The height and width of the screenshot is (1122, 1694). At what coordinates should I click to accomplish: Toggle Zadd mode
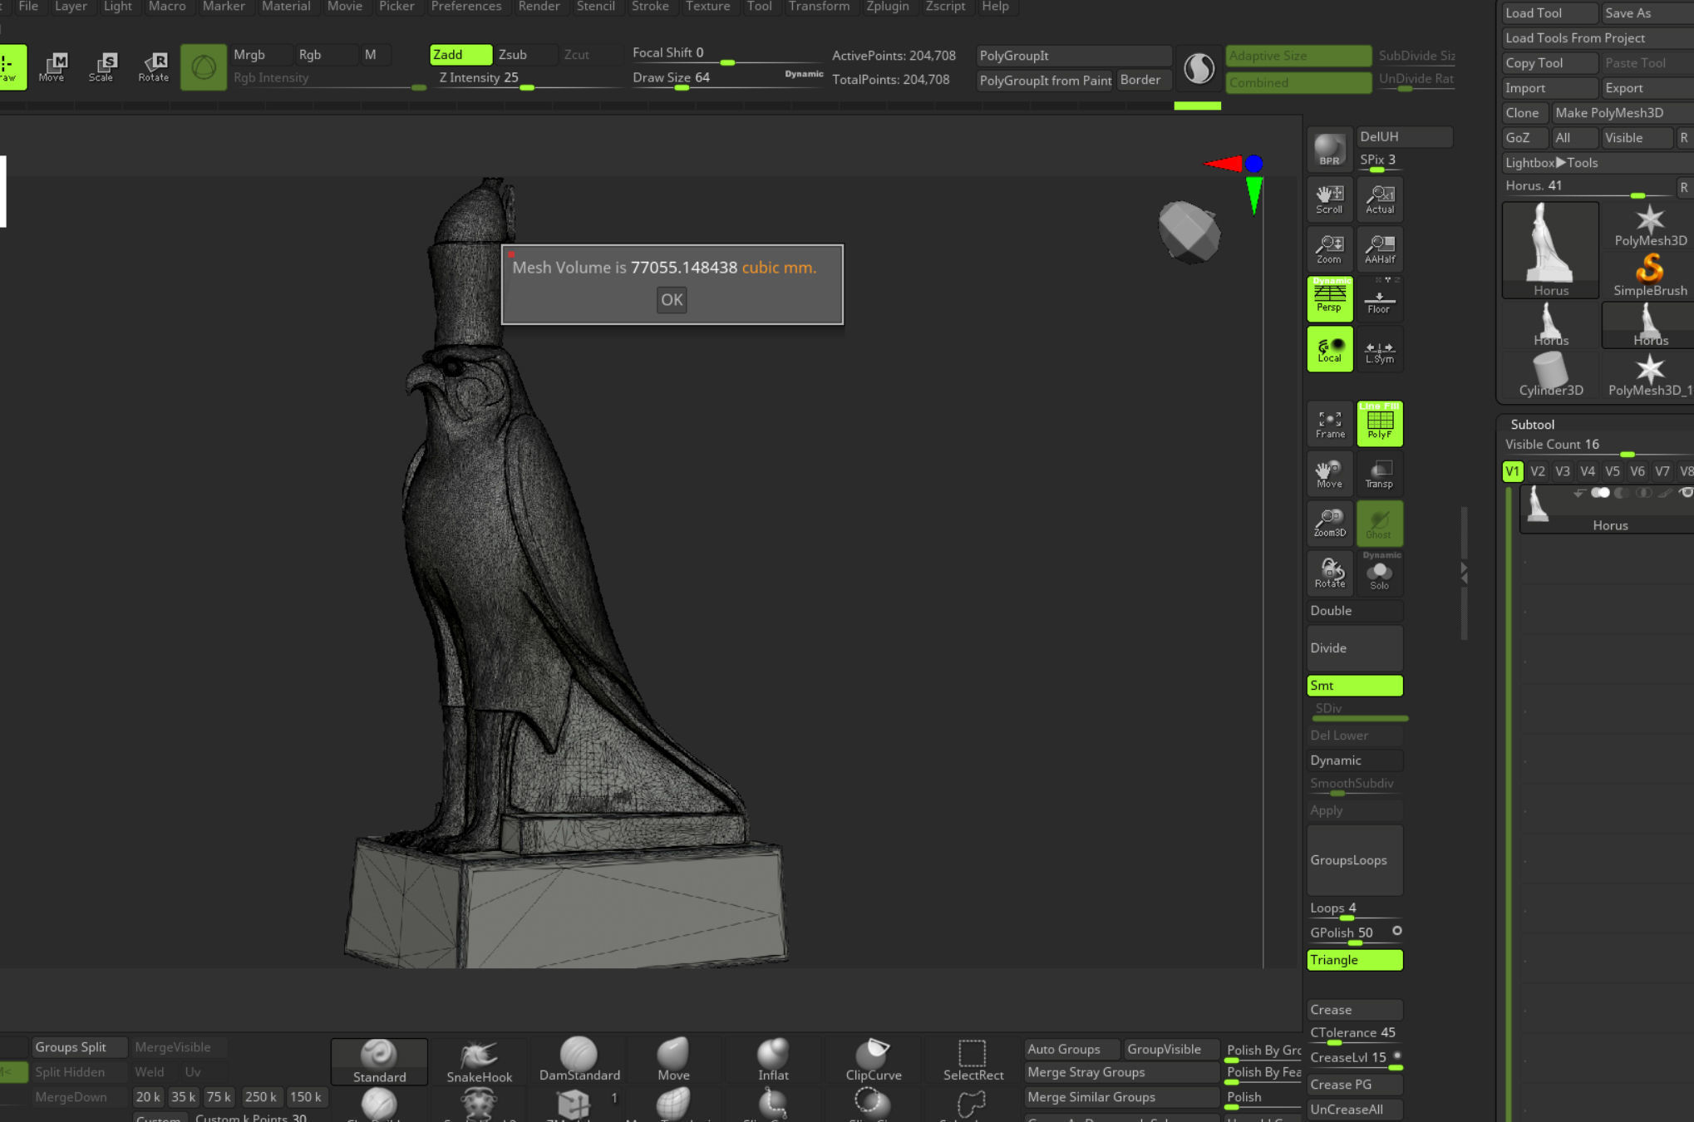click(x=460, y=55)
